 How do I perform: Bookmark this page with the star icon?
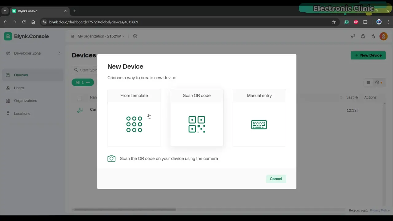pos(334,22)
